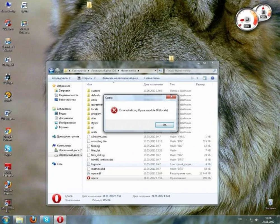Sort by the Имя column header
Screen dimensions: 280x224
point(89,84)
